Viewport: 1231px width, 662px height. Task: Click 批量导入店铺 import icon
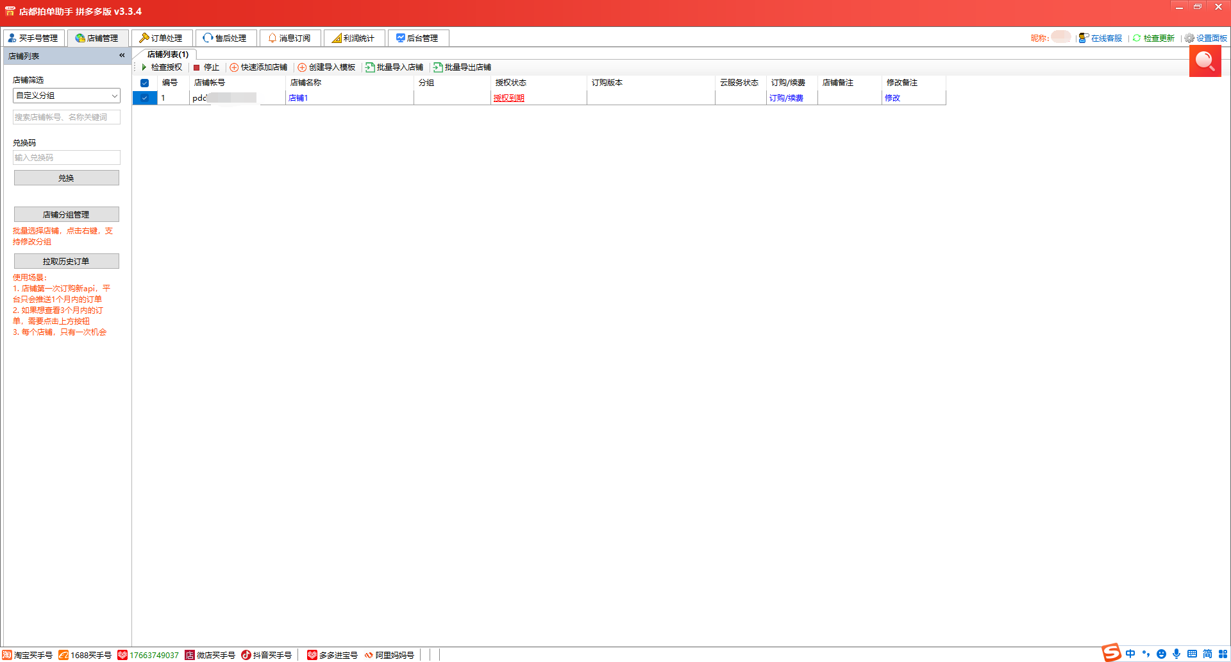370,67
